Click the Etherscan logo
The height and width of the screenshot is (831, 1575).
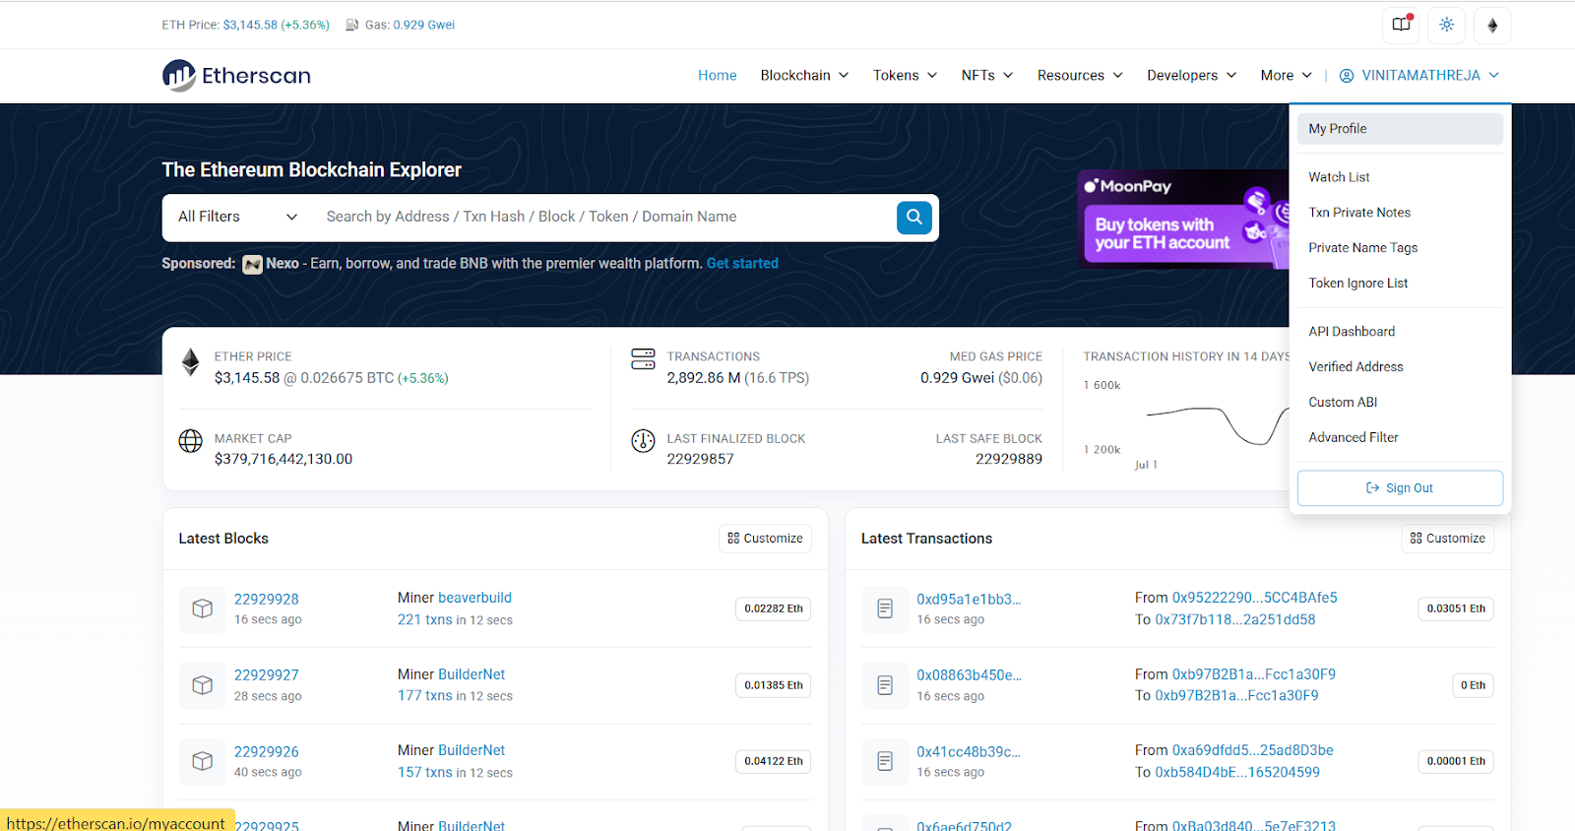(x=236, y=76)
